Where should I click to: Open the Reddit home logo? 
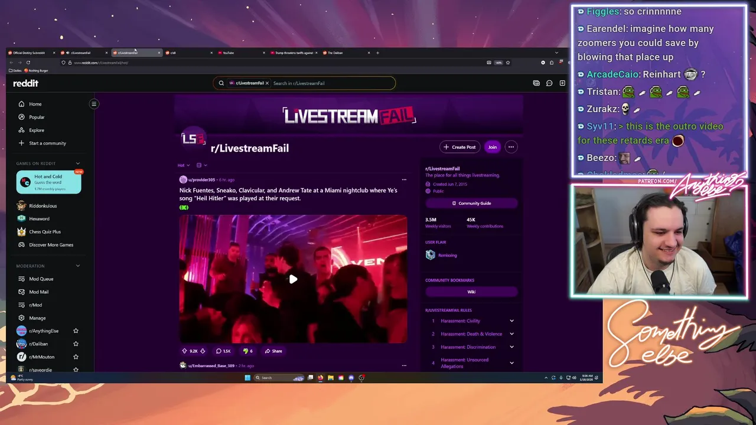25,83
